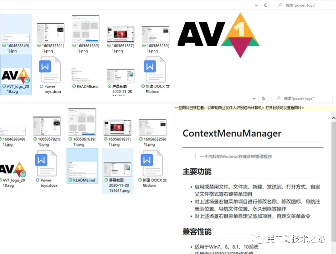336x254 pixels.
Task: Select 1605861837(1).png thumbnail in README preview window
Action: point(117,128)
